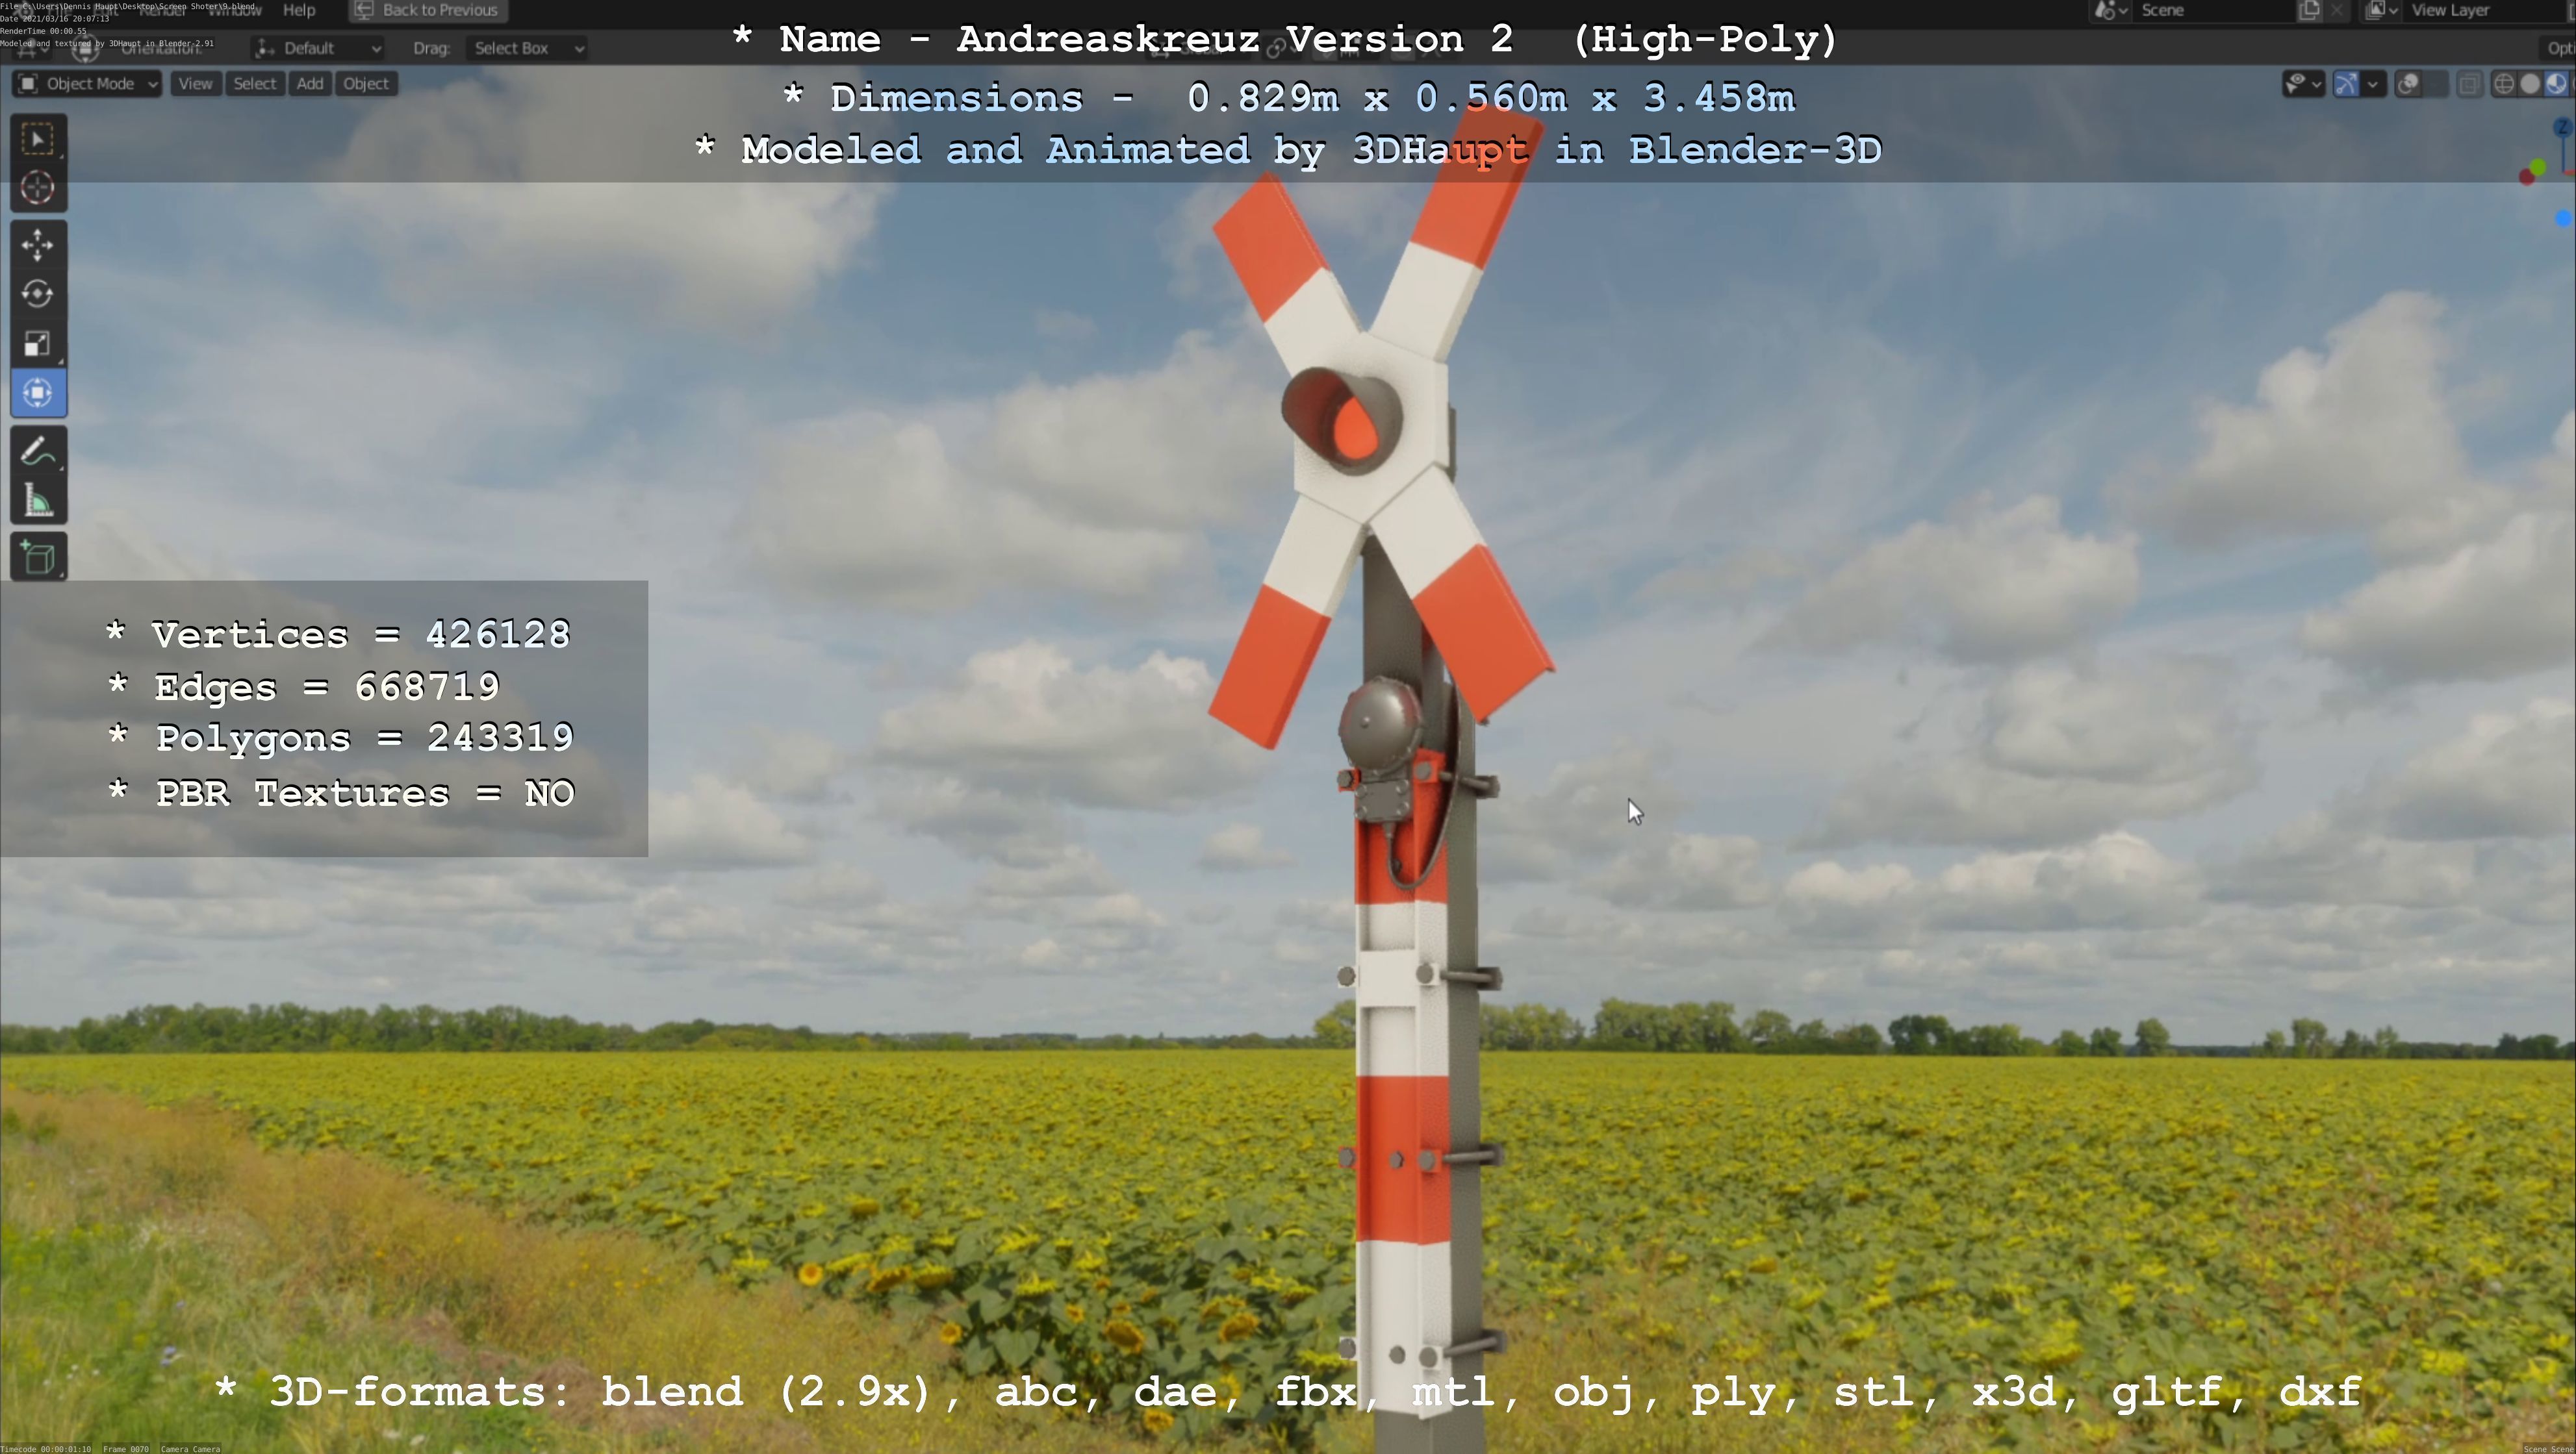Click the green Y axis gizmo dot

coord(2539,168)
